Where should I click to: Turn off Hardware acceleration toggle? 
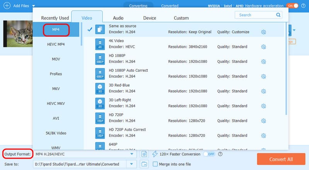[x=292, y=6]
